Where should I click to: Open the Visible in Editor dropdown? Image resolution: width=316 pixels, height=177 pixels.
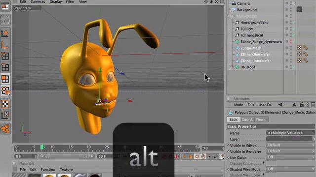[x=290, y=145]
